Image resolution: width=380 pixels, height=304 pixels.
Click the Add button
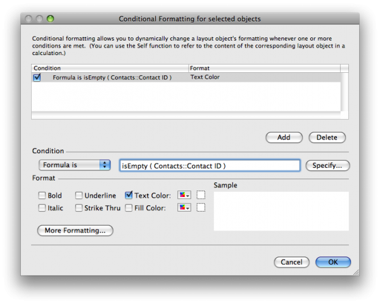pos(284,137)
